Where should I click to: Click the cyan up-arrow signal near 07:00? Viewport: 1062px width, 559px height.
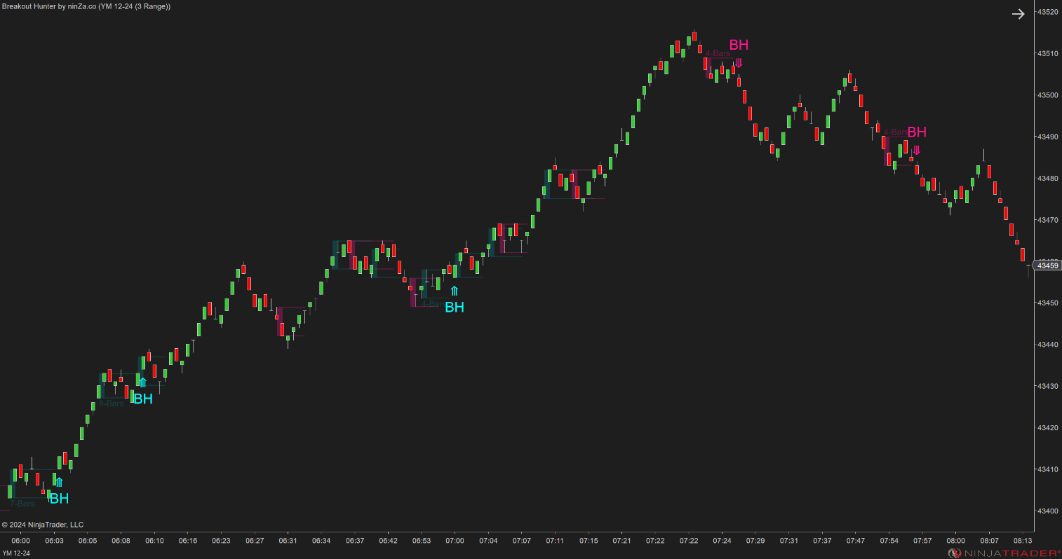tap(454, 289)
